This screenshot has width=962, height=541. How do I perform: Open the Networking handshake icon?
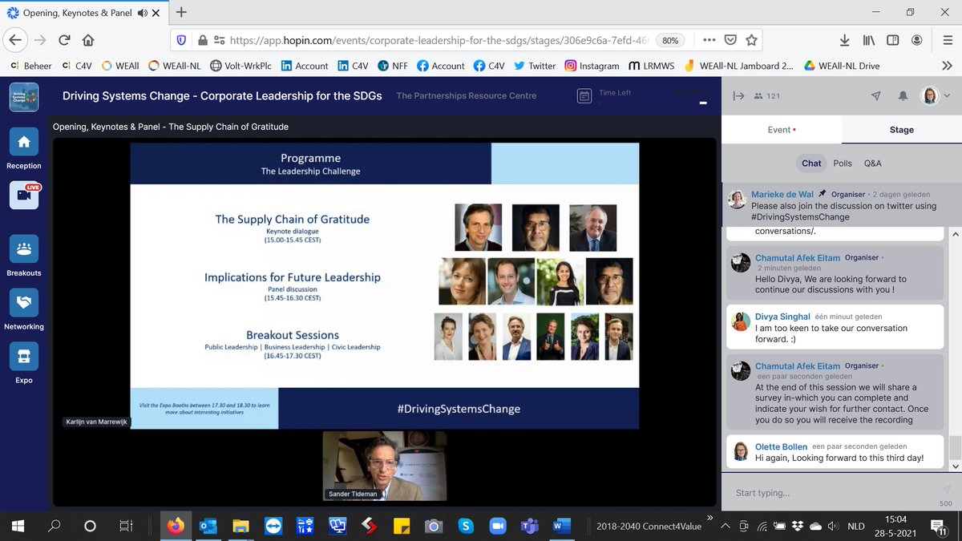24,303
